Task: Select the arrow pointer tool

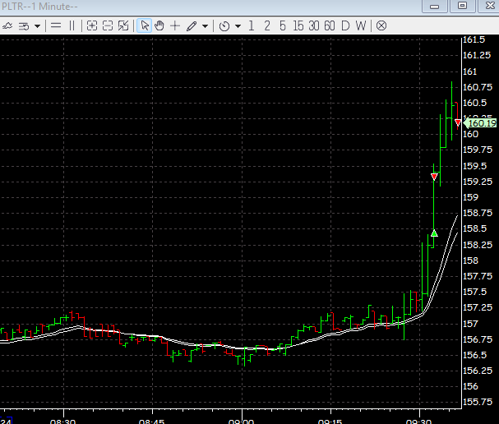Action: pos(145,25)
